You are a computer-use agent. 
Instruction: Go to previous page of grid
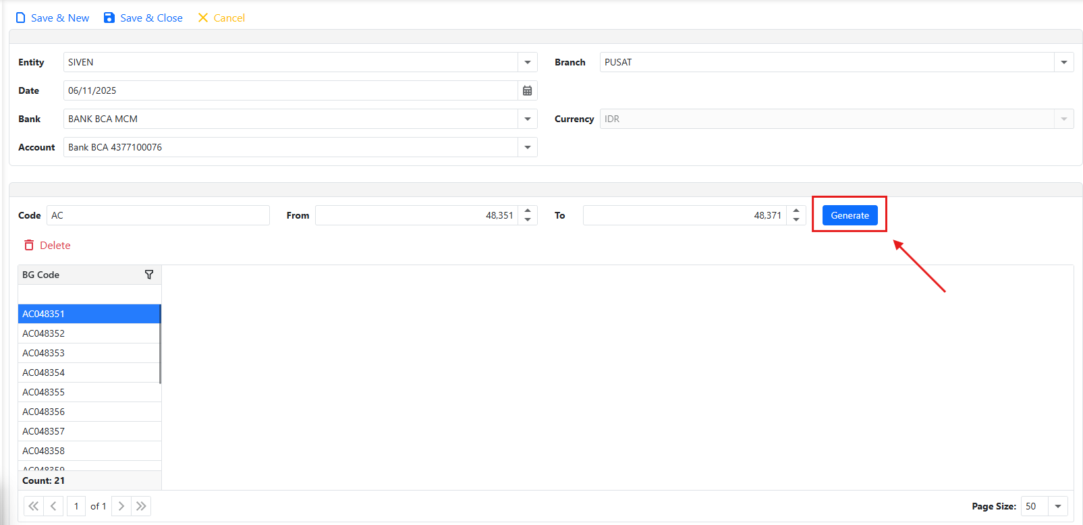(x=53, y=506)
